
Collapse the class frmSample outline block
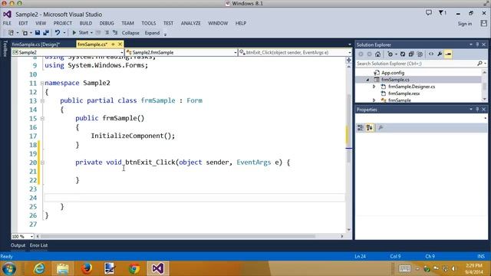click(42, 100)
